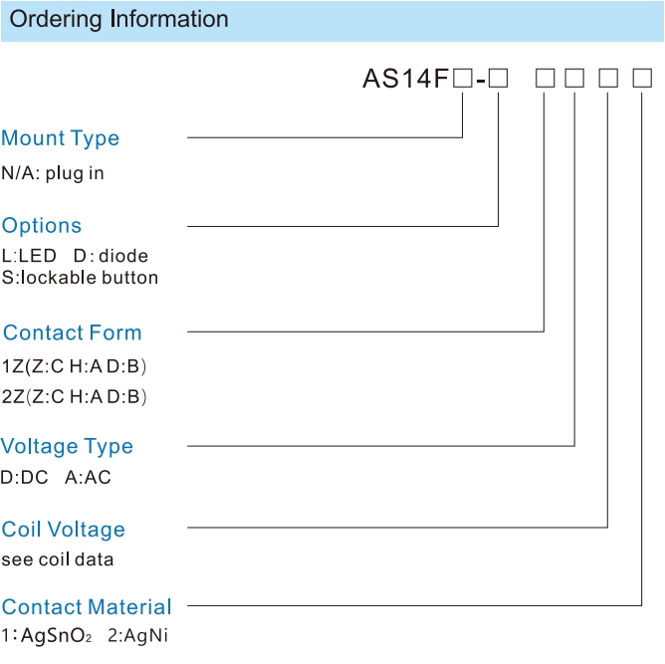This screenshot has height=664, width=665.
Task: Click the 2Z contact form line
Action: pos(74,397)
